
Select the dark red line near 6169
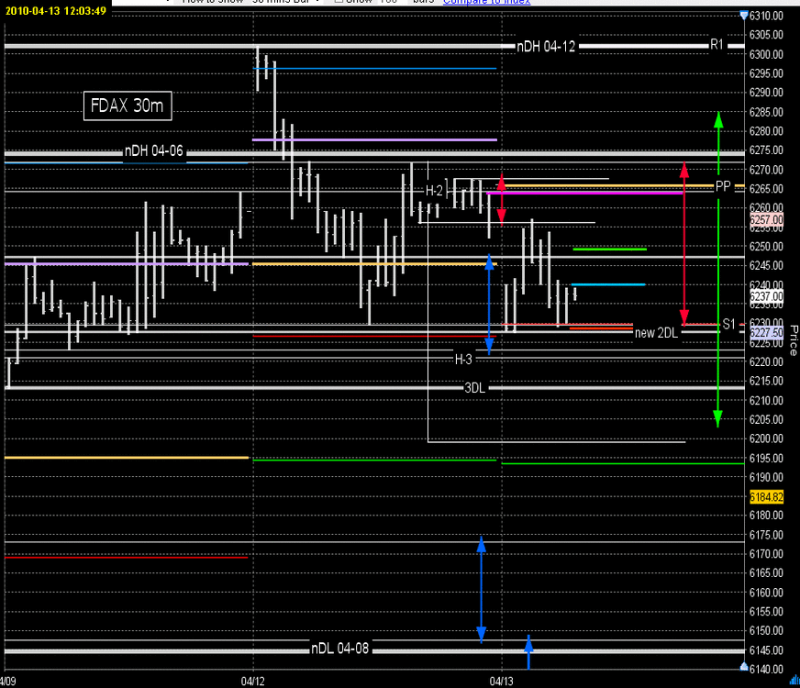[126, 558]
